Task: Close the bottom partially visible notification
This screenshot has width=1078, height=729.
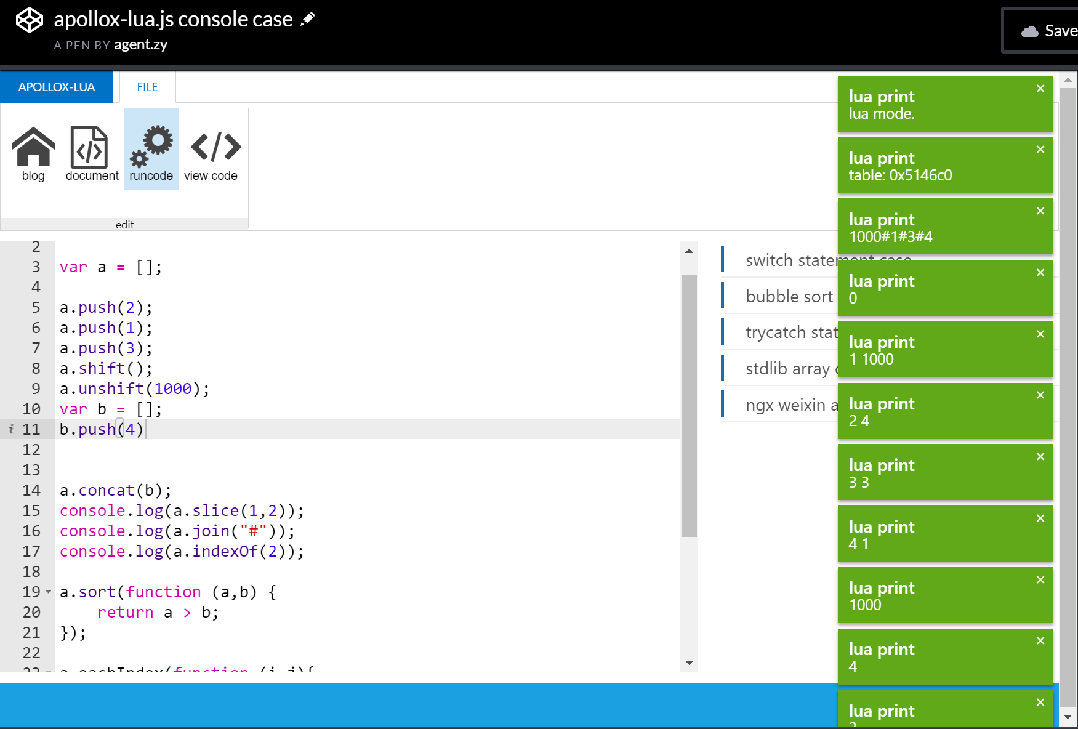Action: coord(1040,703)
